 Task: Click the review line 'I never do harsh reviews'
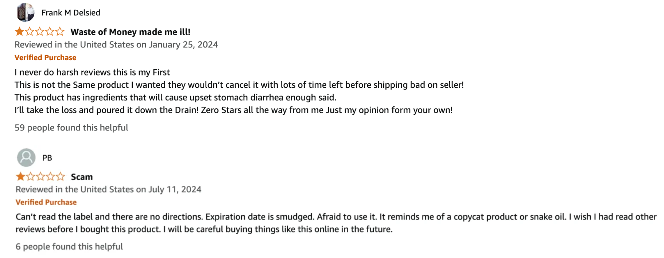92,72
